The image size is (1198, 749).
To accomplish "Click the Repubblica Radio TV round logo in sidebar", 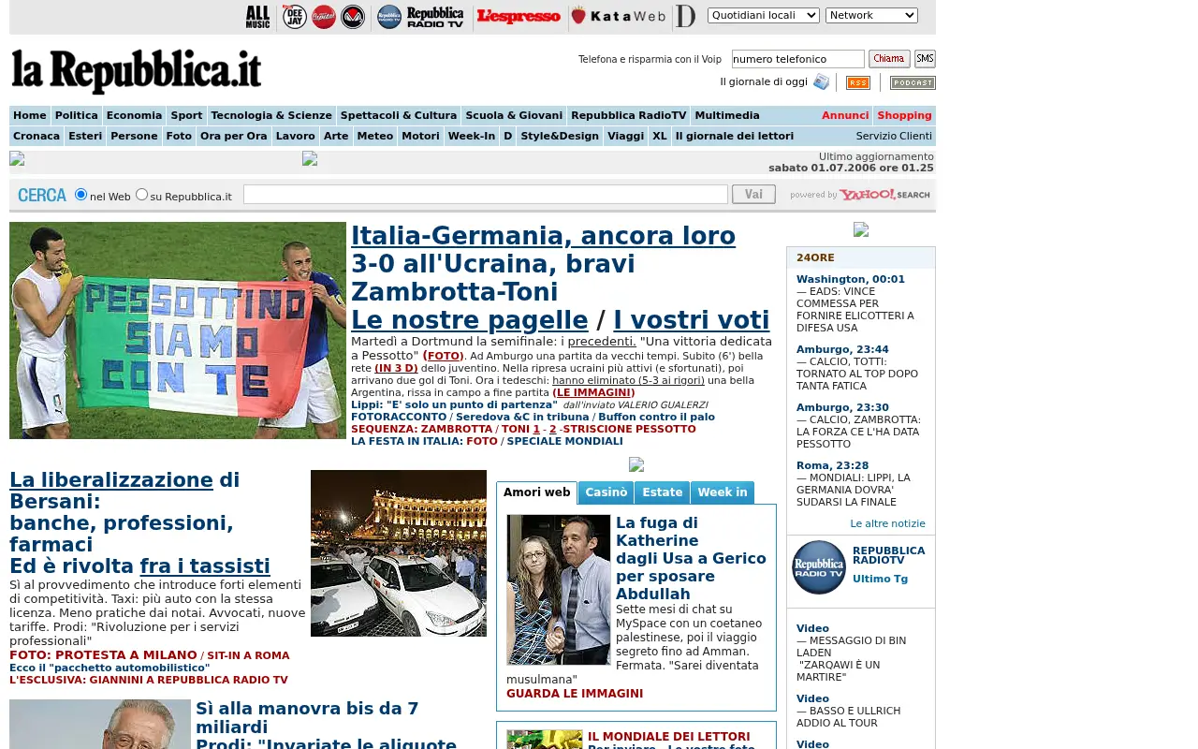I will coord(819,567).
